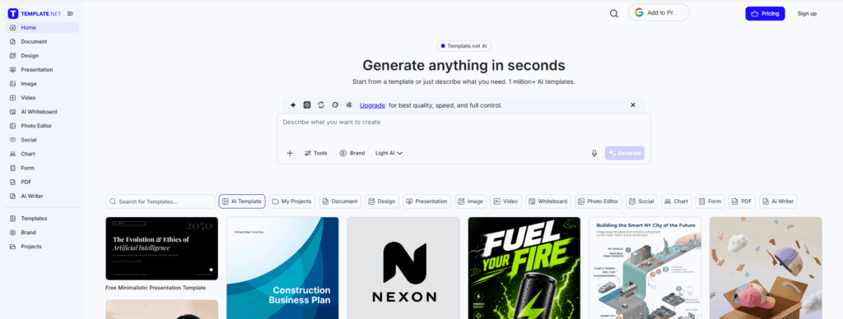Screen dimensions: 843x319
Task: Open Chart in the sidebar
Action: tap(42, 154)
